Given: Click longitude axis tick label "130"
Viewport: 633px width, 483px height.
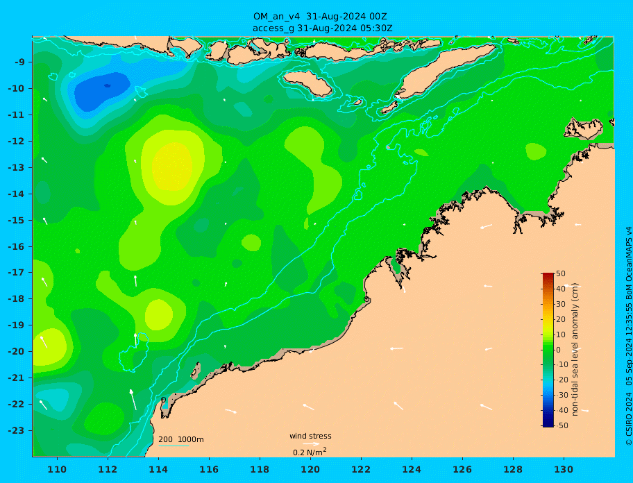Looking at the screenshot, I should (x=564, y=470).
